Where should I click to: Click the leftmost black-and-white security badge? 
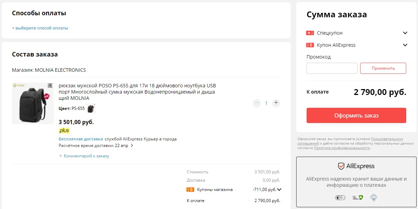340,198
